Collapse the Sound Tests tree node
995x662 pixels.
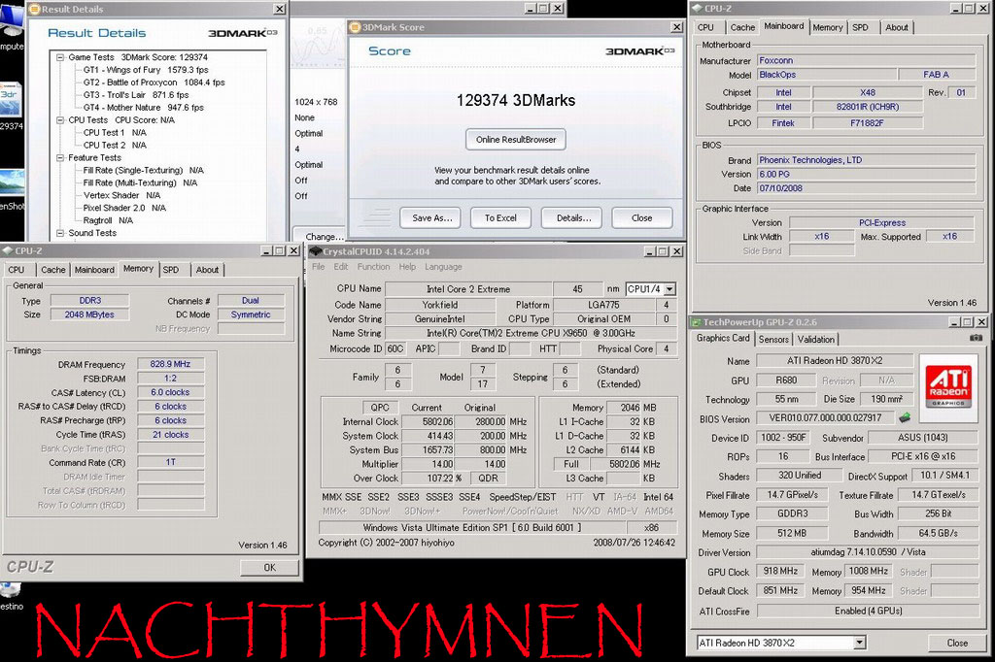[x=60, y=233]
